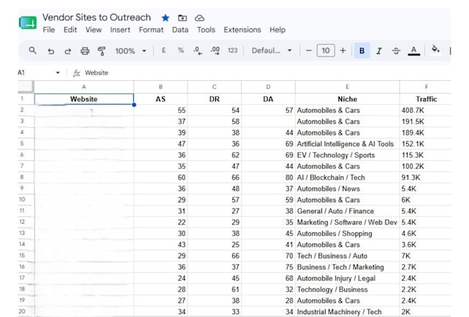Select the Niche header cell

pos(347,99)
